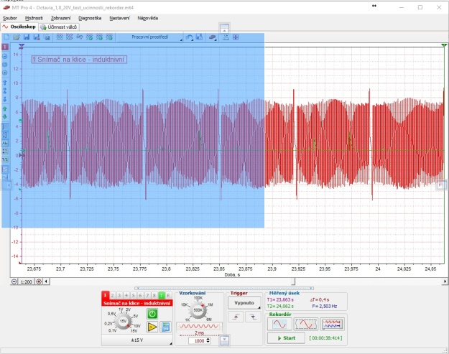
Task: Click the horizontal scrollbar thumb under the chart
Action: click(293, 281)
